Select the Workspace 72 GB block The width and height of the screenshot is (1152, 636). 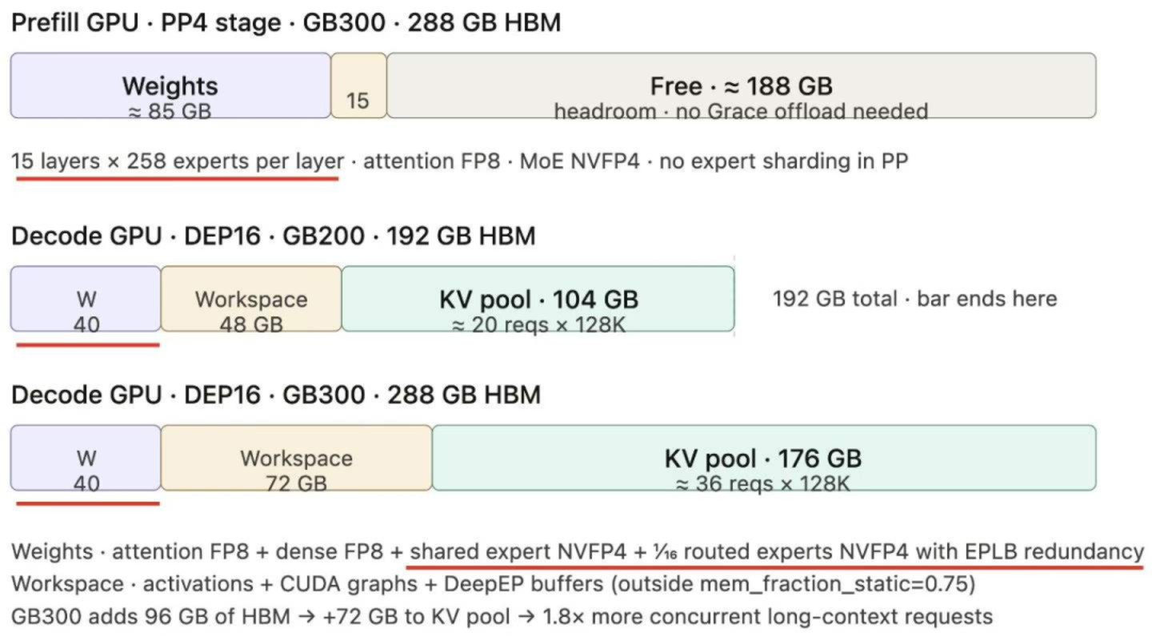click(x=297, y=458)
